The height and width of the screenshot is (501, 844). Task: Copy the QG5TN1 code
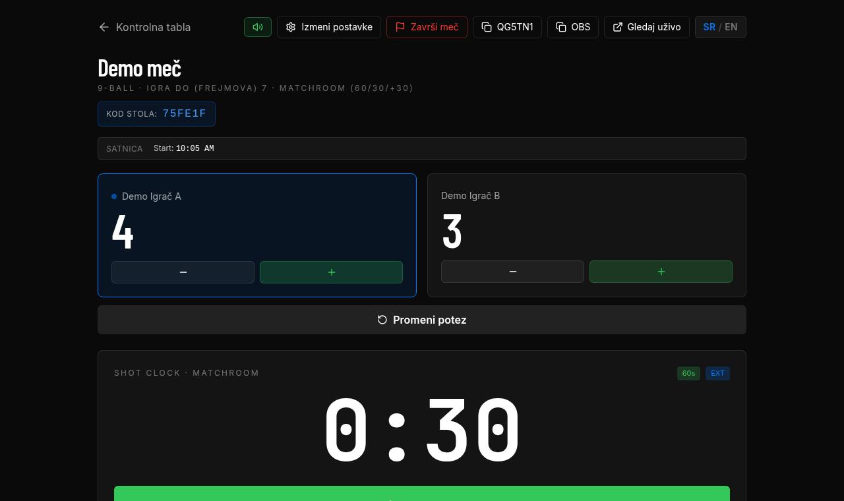click(x=507, y=27)
